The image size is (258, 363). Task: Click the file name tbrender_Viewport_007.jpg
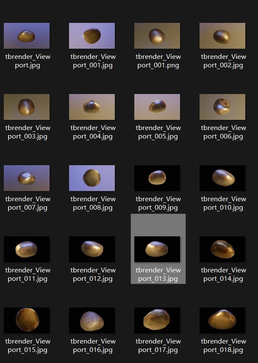[28, 203]
